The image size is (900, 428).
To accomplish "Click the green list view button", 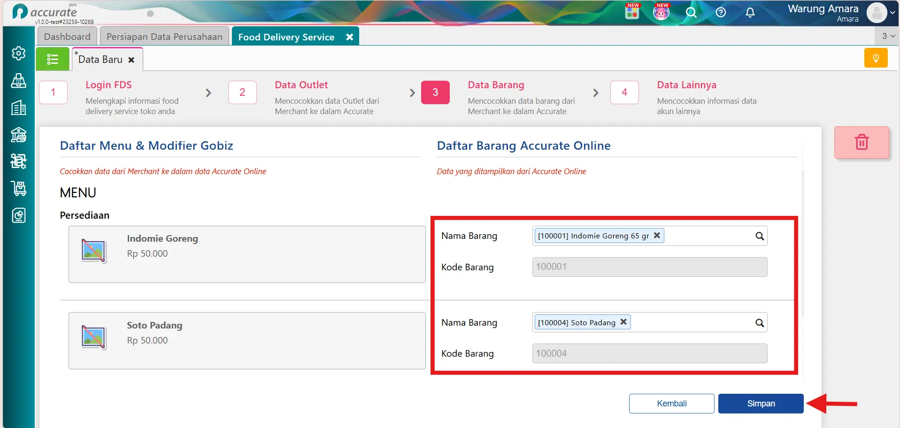I will tap(53, 59).
